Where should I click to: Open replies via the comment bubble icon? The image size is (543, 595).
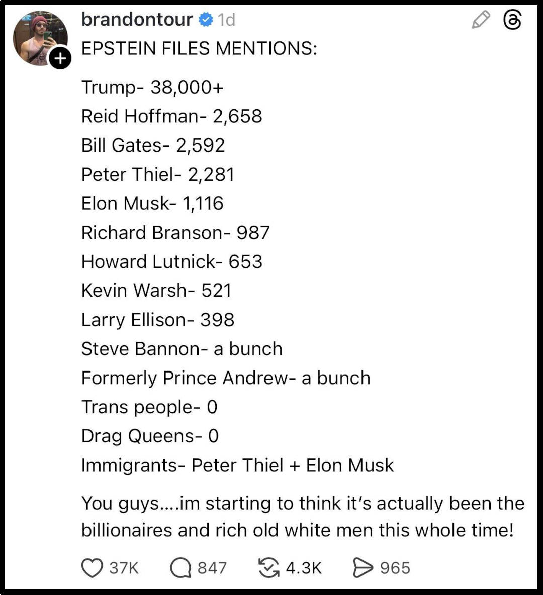point(181,568)
